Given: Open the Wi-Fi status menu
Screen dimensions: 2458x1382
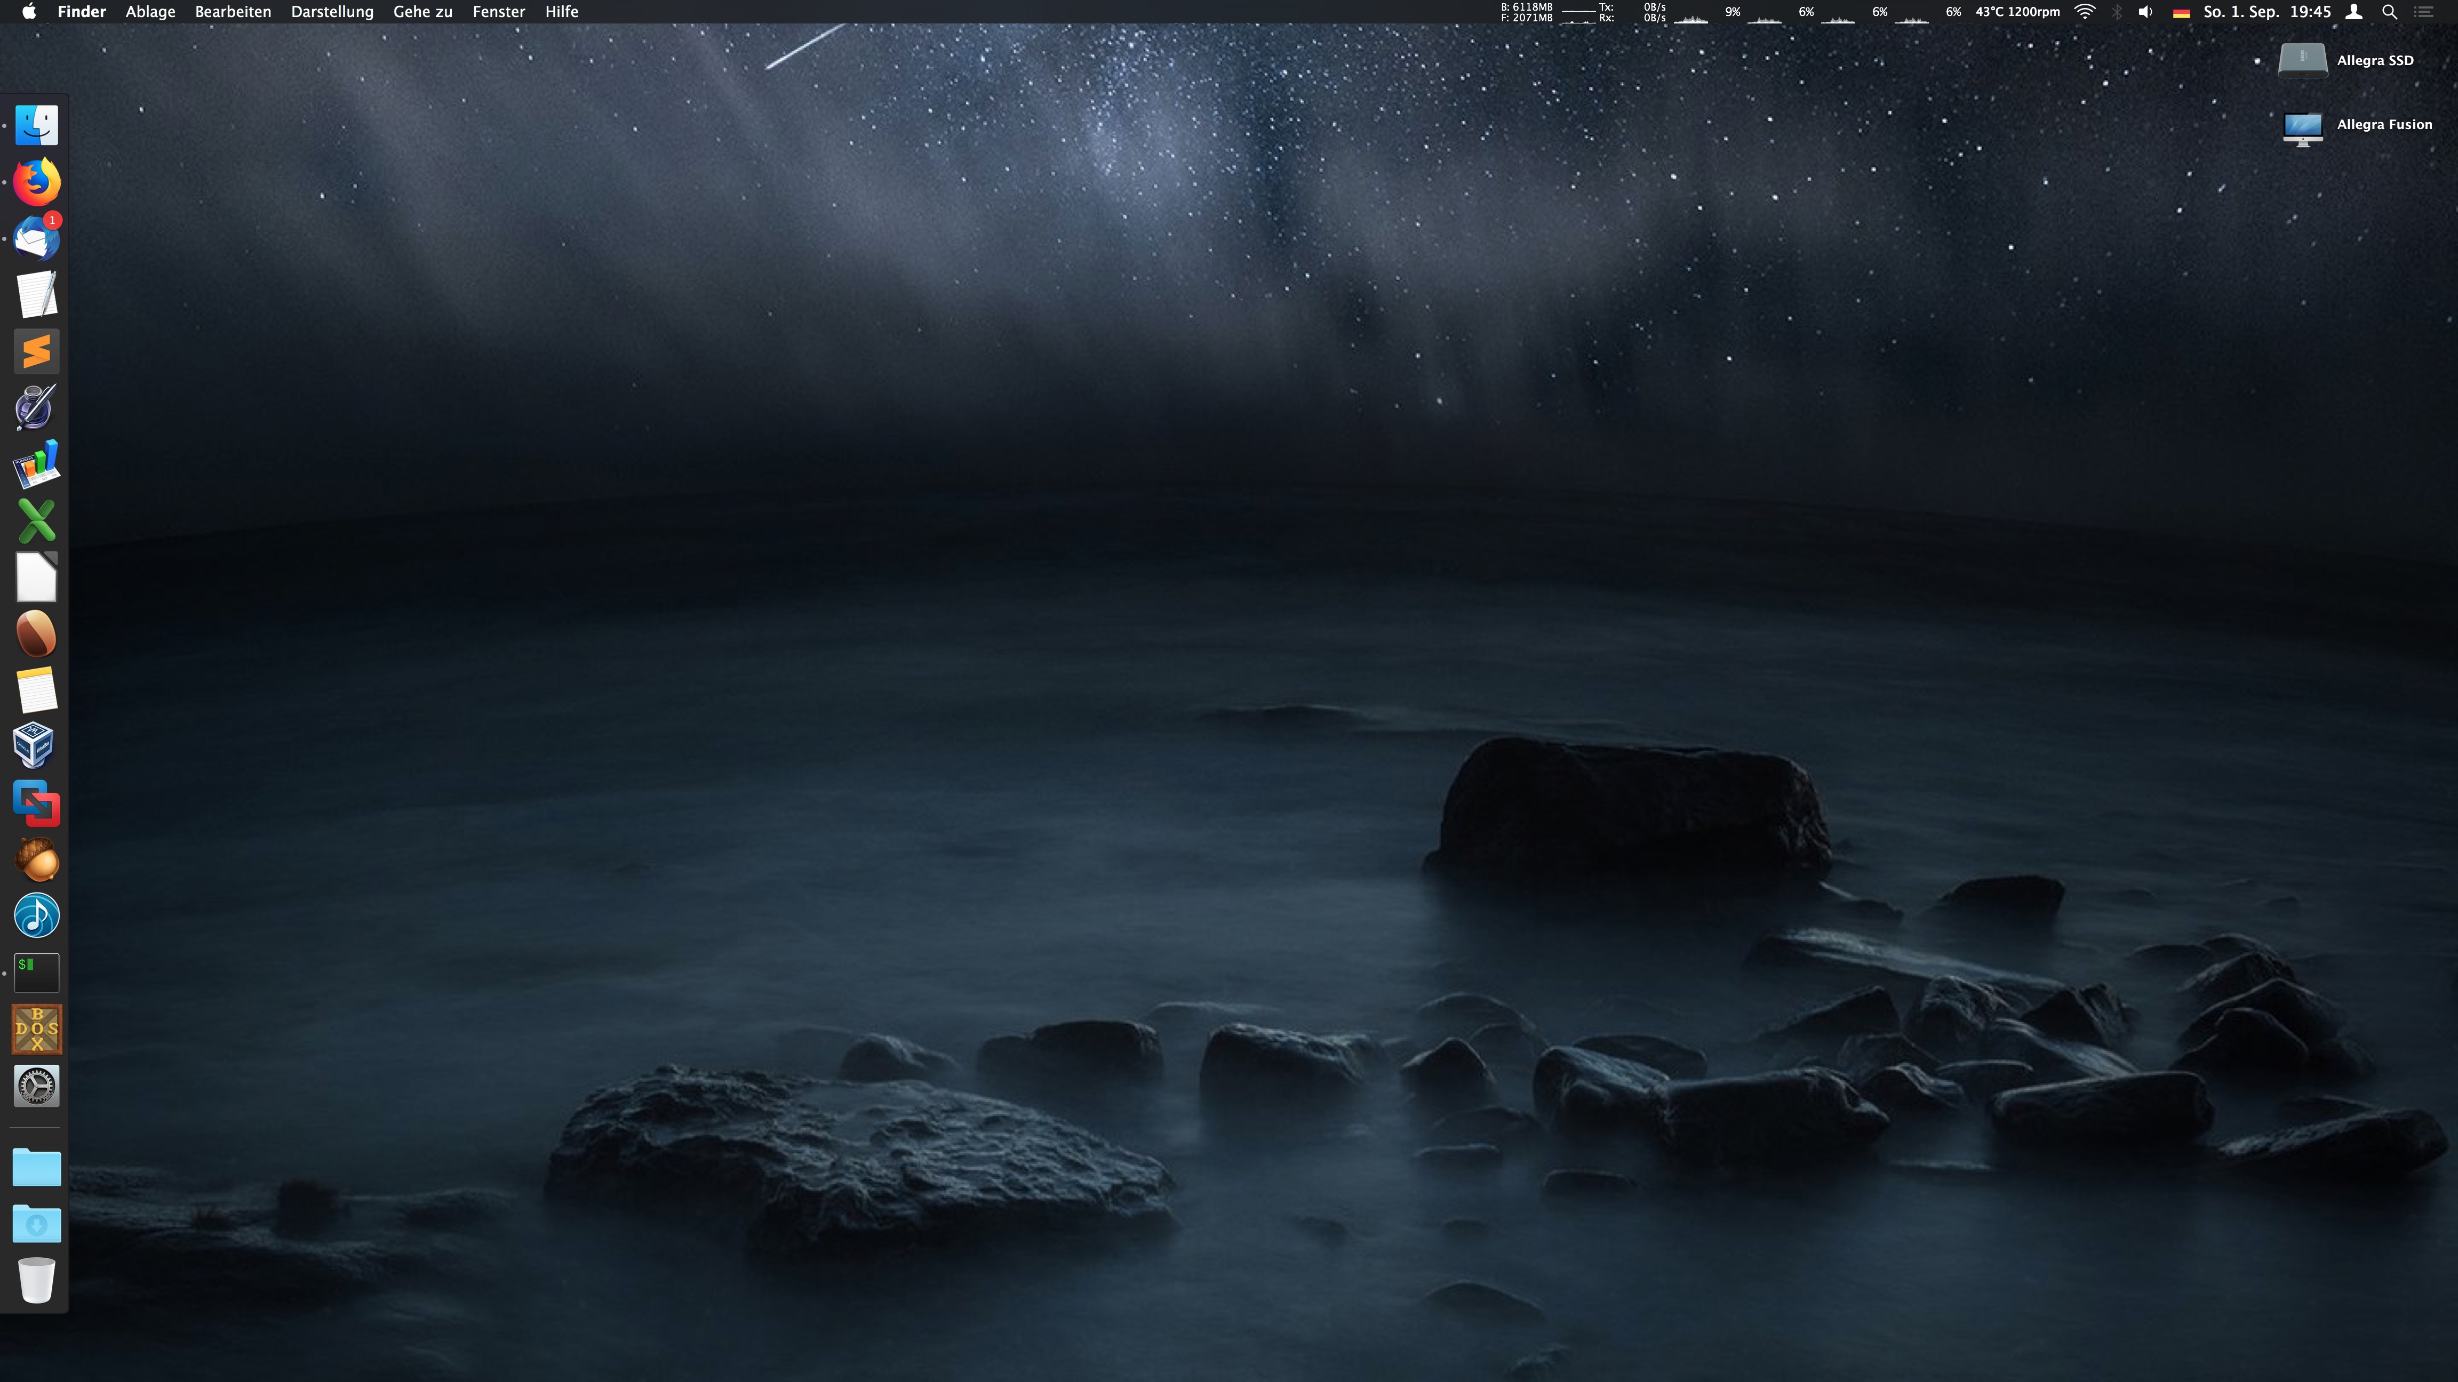Looking at the screenshot, I should click(2085, 12).
